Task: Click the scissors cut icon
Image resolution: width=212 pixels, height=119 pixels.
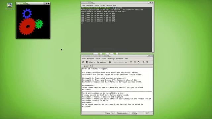Action: tap(131, 62)
